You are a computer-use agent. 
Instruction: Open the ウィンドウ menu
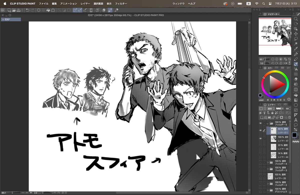(x=178, y=4)
